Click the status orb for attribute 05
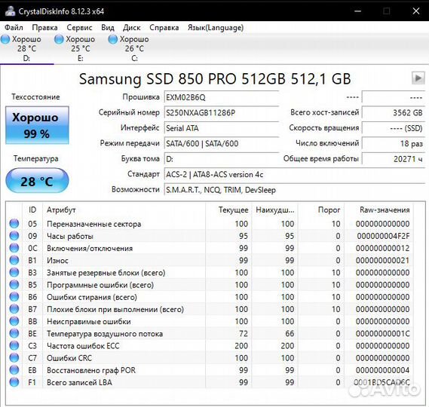This screenshot has width=429, height=407. [x=14, y=223]
